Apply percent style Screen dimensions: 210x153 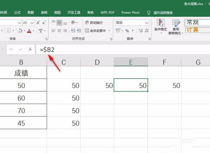pos(127,31)
